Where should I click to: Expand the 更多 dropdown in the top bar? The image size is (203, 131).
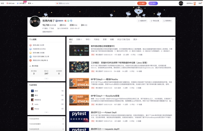(30, 3)
